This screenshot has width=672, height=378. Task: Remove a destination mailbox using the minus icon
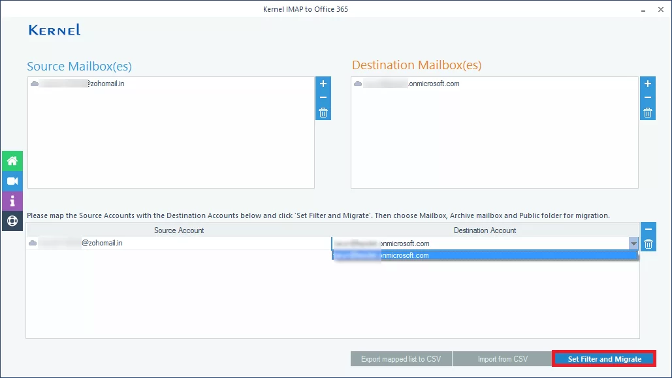pyautogui.click(x=647, y=97)
